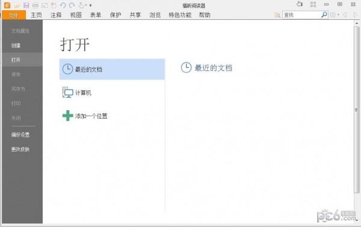Click the vertical scrollbar on the right

(357, 110)
